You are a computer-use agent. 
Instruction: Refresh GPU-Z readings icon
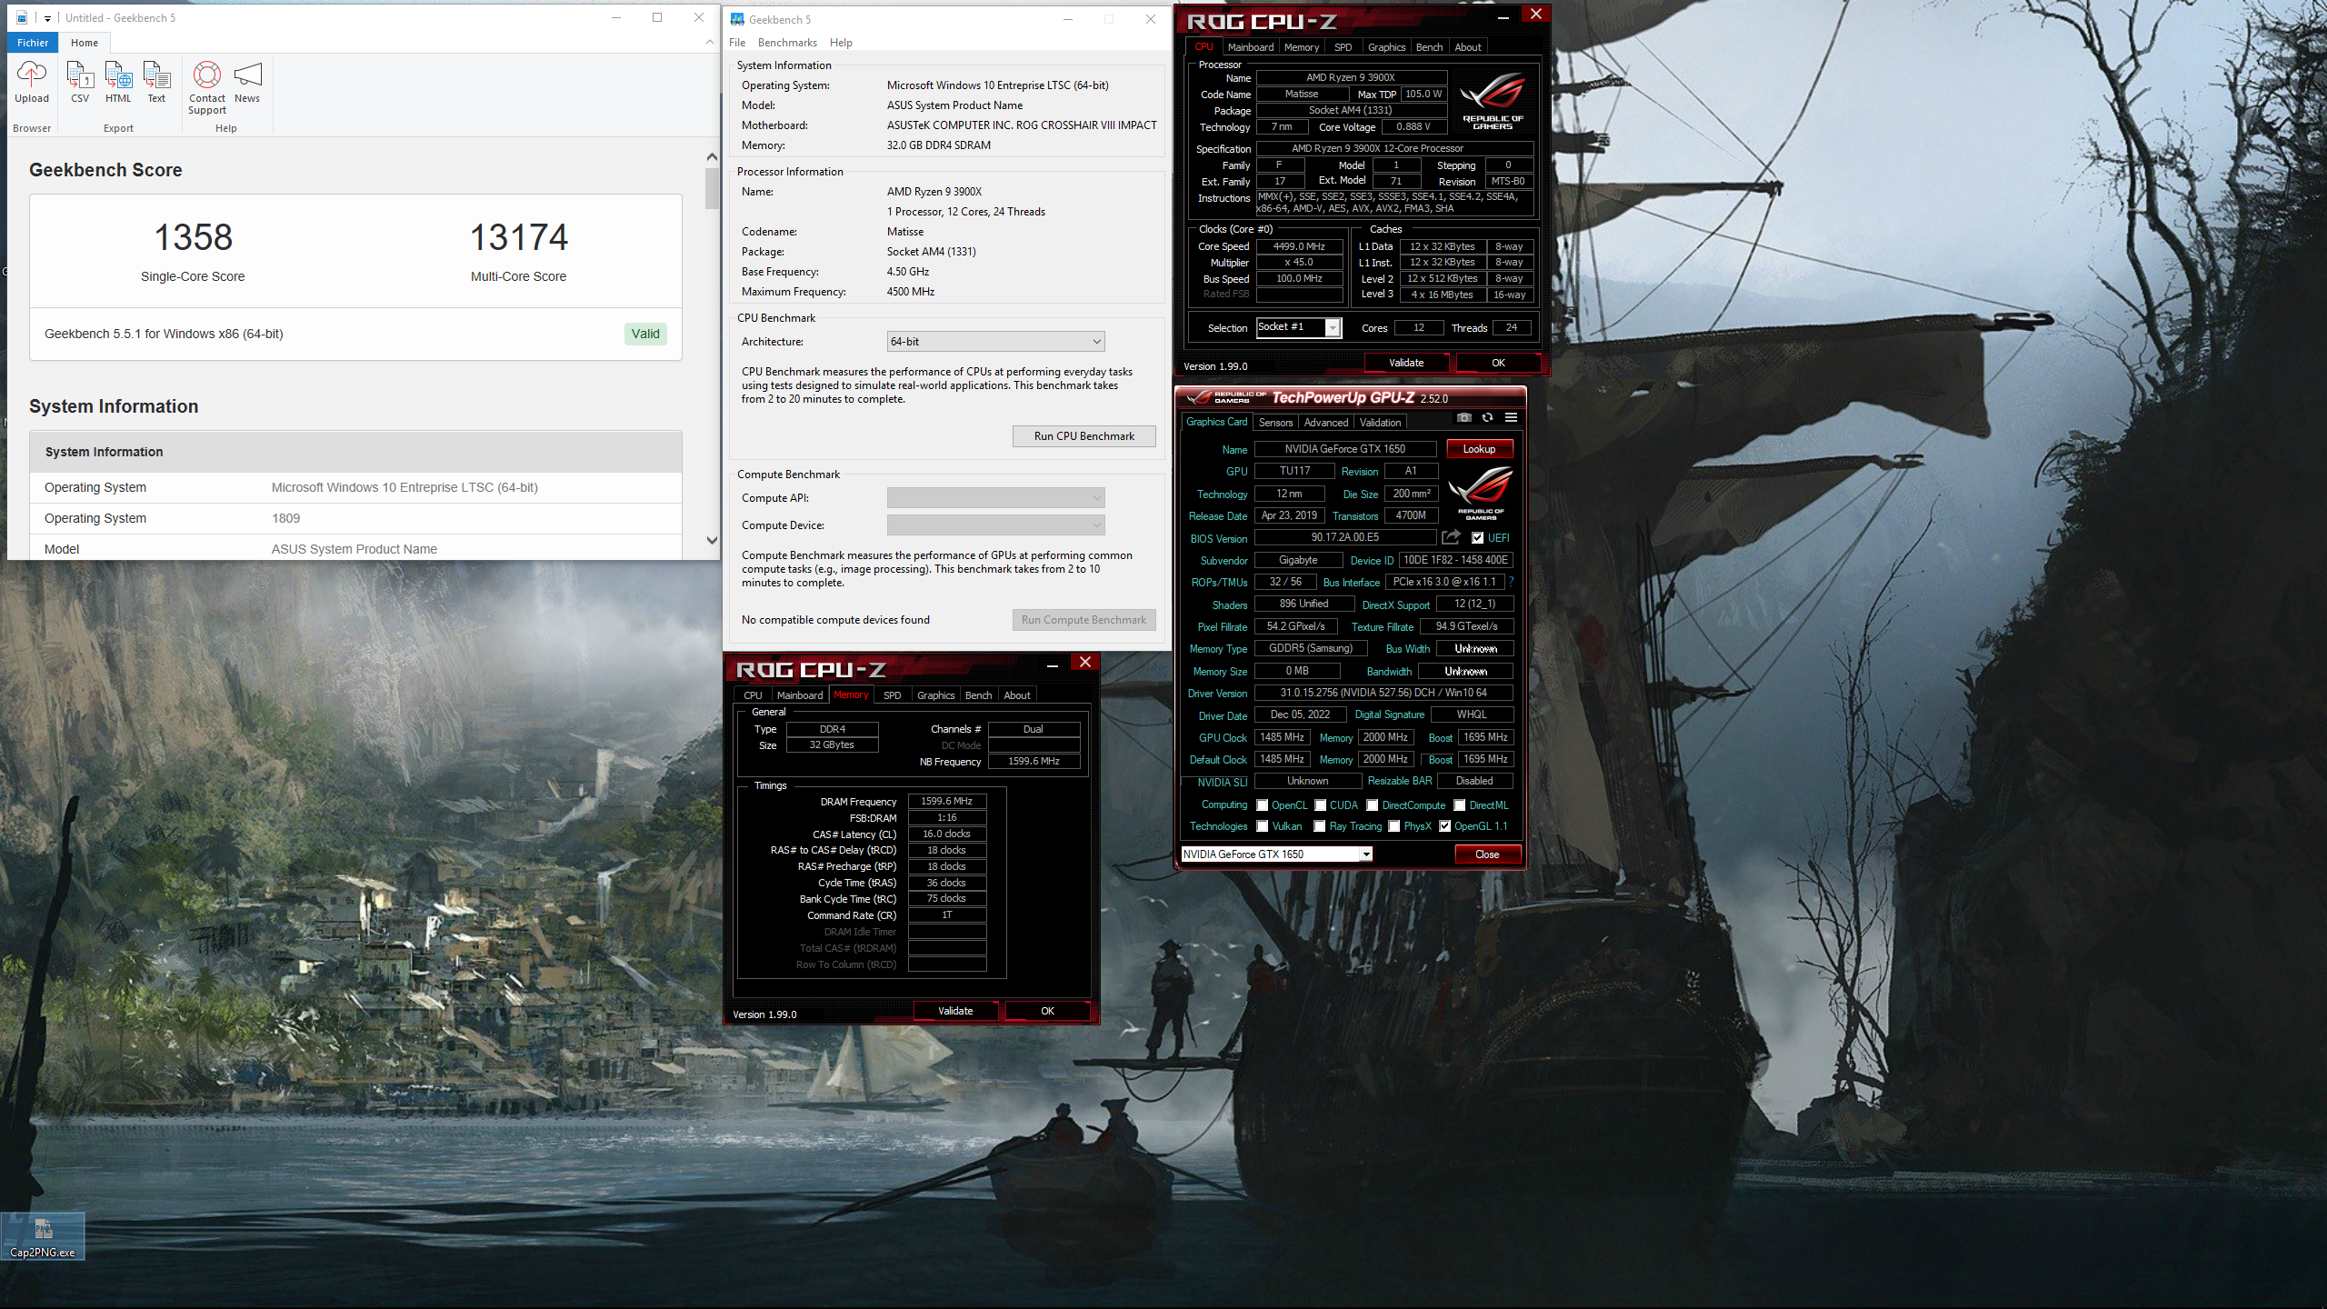[1487, 417]
